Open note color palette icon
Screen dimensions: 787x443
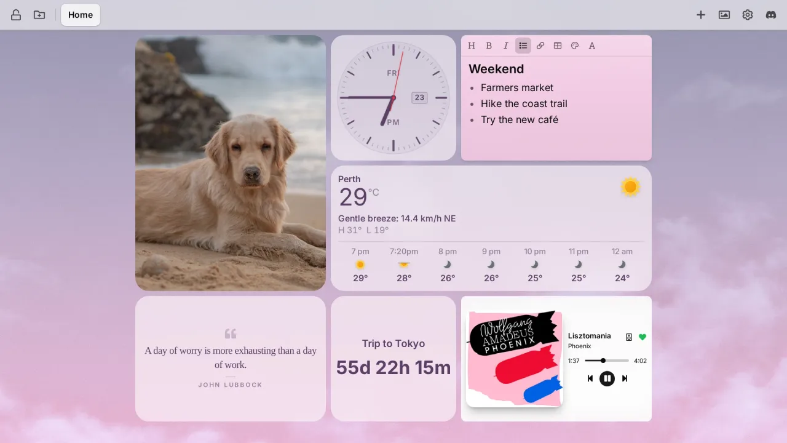[575, 46]
